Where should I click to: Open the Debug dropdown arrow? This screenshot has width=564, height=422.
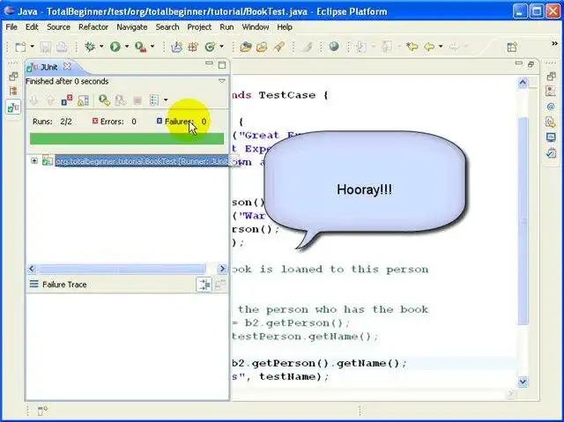101,47
